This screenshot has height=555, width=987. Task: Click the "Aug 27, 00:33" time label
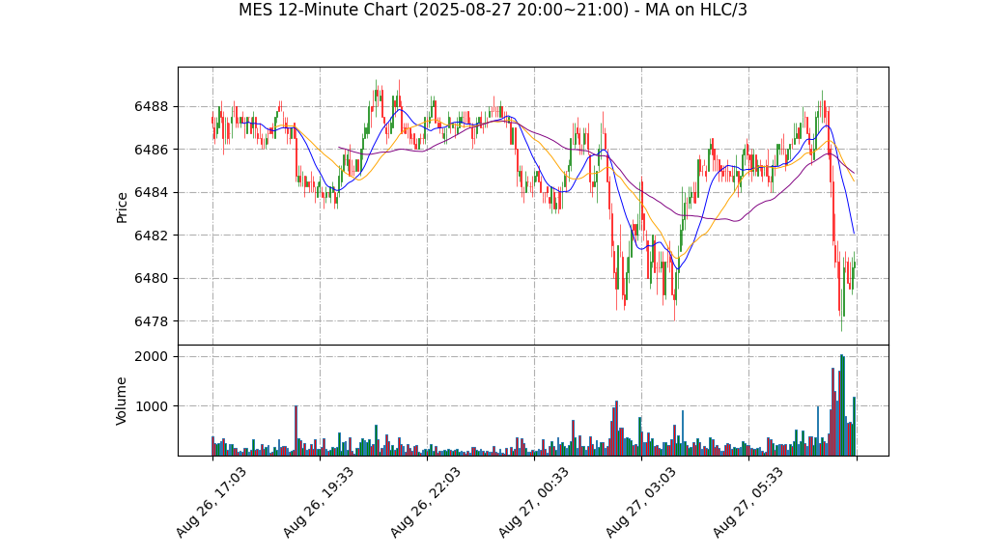[x=532, y=502]
